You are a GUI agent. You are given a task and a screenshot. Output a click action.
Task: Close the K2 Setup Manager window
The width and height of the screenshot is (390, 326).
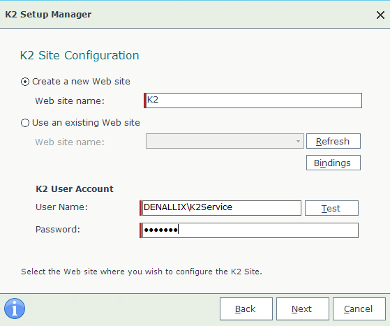point(380,15)
